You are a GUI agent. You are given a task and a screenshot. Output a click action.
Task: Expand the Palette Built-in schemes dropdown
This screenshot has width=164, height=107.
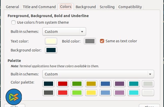[98, 74]
